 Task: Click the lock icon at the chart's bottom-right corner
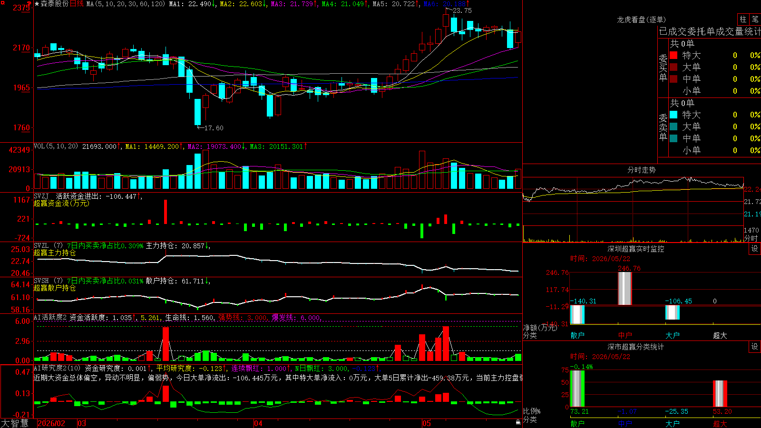click(x=518, y=422)
